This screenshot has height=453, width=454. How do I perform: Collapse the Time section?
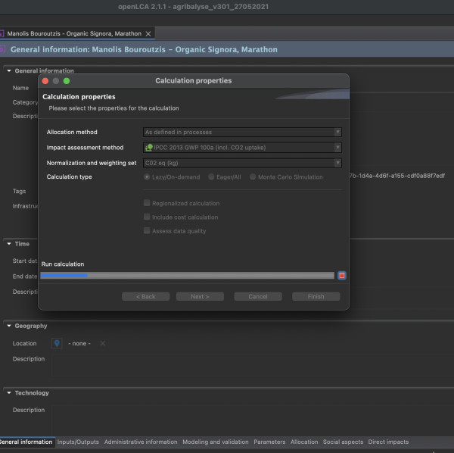point(9,244)
